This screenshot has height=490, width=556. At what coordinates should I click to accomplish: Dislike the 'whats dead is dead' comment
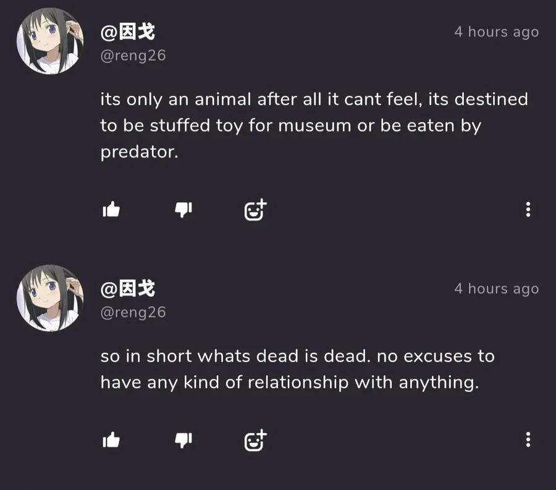pyautogui.click(x=183, y=440)
